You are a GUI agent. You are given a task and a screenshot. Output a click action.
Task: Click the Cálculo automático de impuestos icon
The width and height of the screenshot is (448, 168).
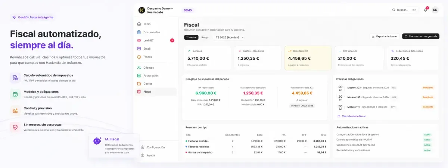point(15,78)
